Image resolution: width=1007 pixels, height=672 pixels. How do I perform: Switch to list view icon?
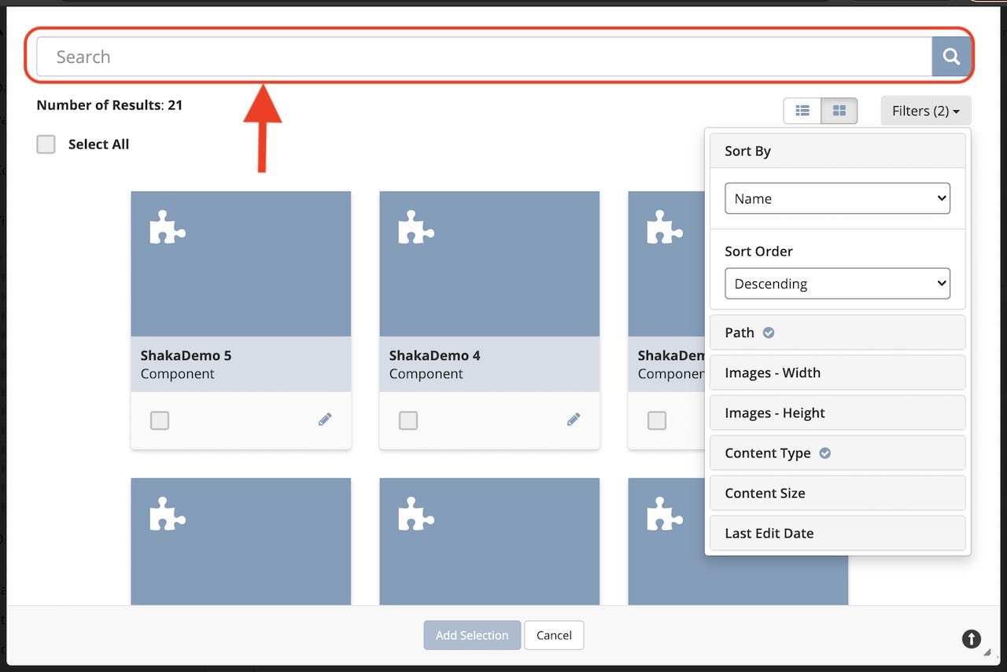click(802, 111)
